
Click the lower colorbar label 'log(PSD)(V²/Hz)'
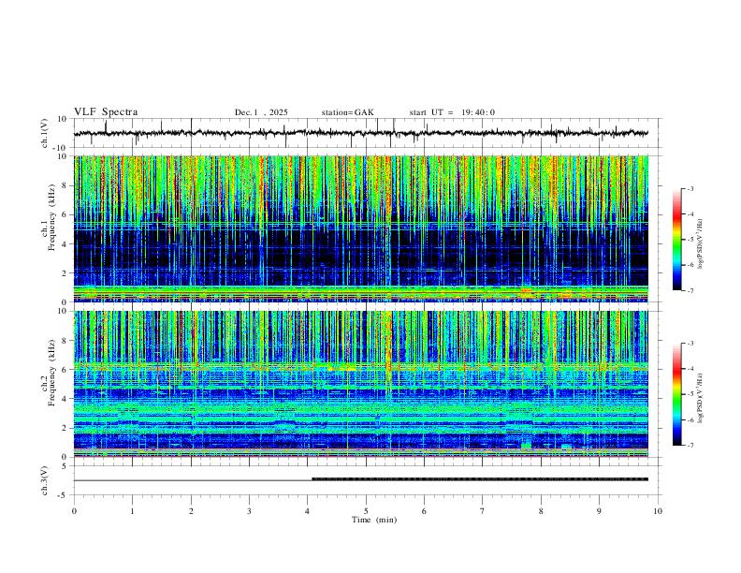(700, 399)
